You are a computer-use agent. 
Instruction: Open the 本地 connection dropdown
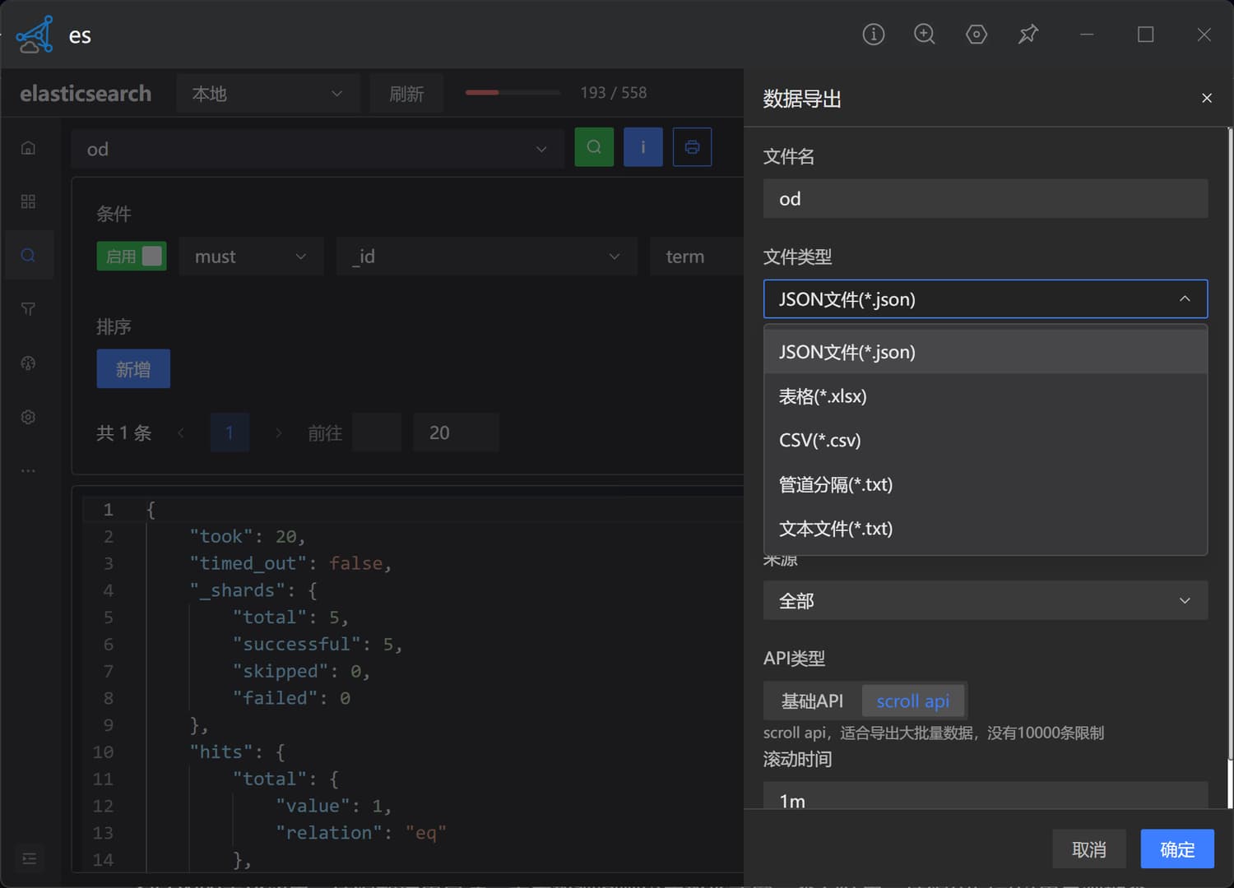pyautogui.click(x=267, y=94)
